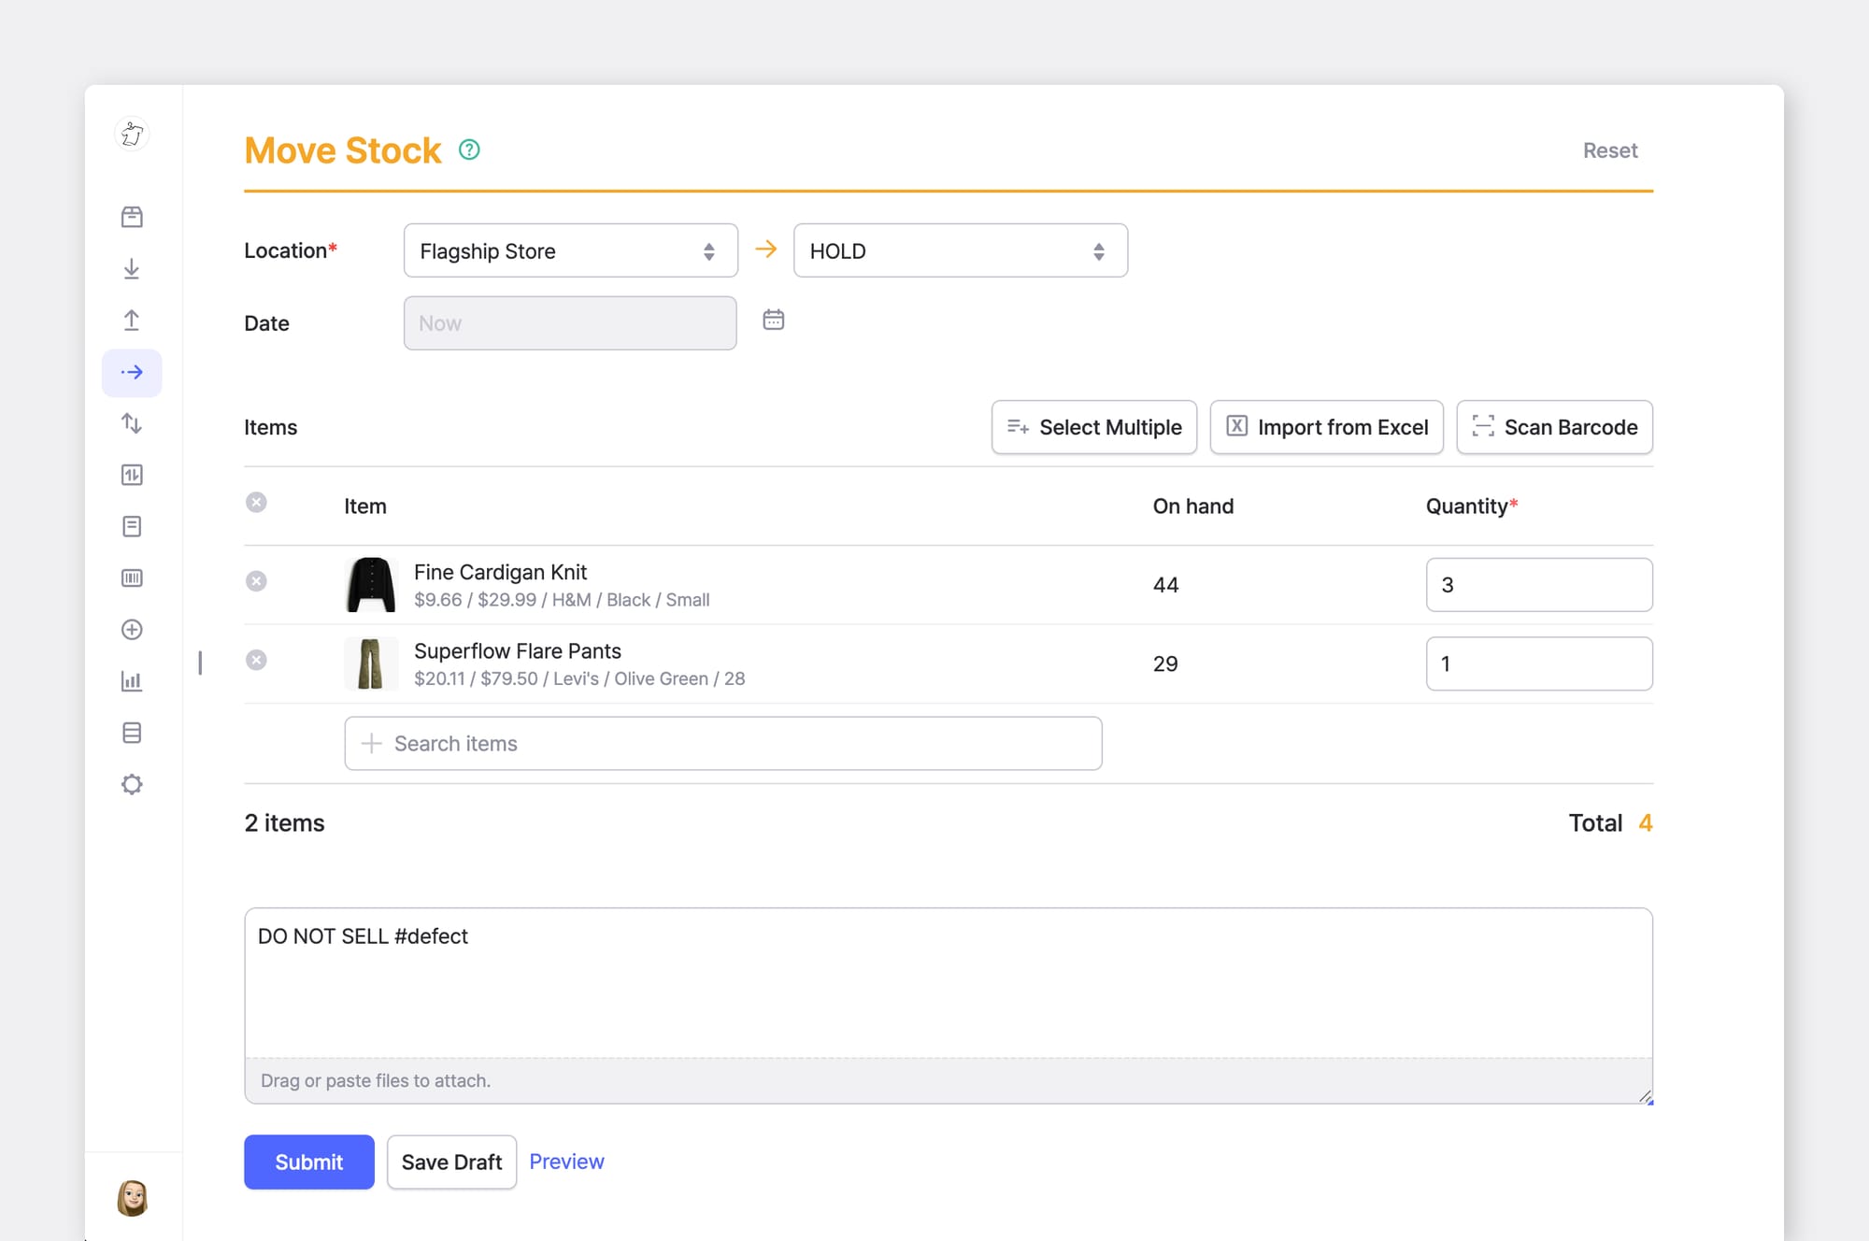
Task: Click the memo text area with DO NOT SELL
Action: click(x=949, y=983)
